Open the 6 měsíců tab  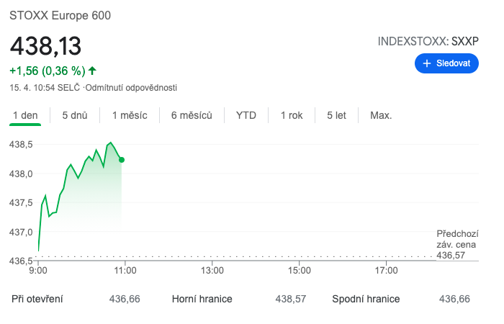pyautogui.click(x=192, y=115)
